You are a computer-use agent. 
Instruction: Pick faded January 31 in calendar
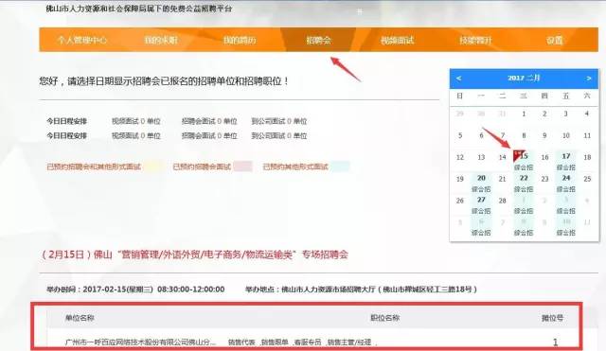point(502,114)
